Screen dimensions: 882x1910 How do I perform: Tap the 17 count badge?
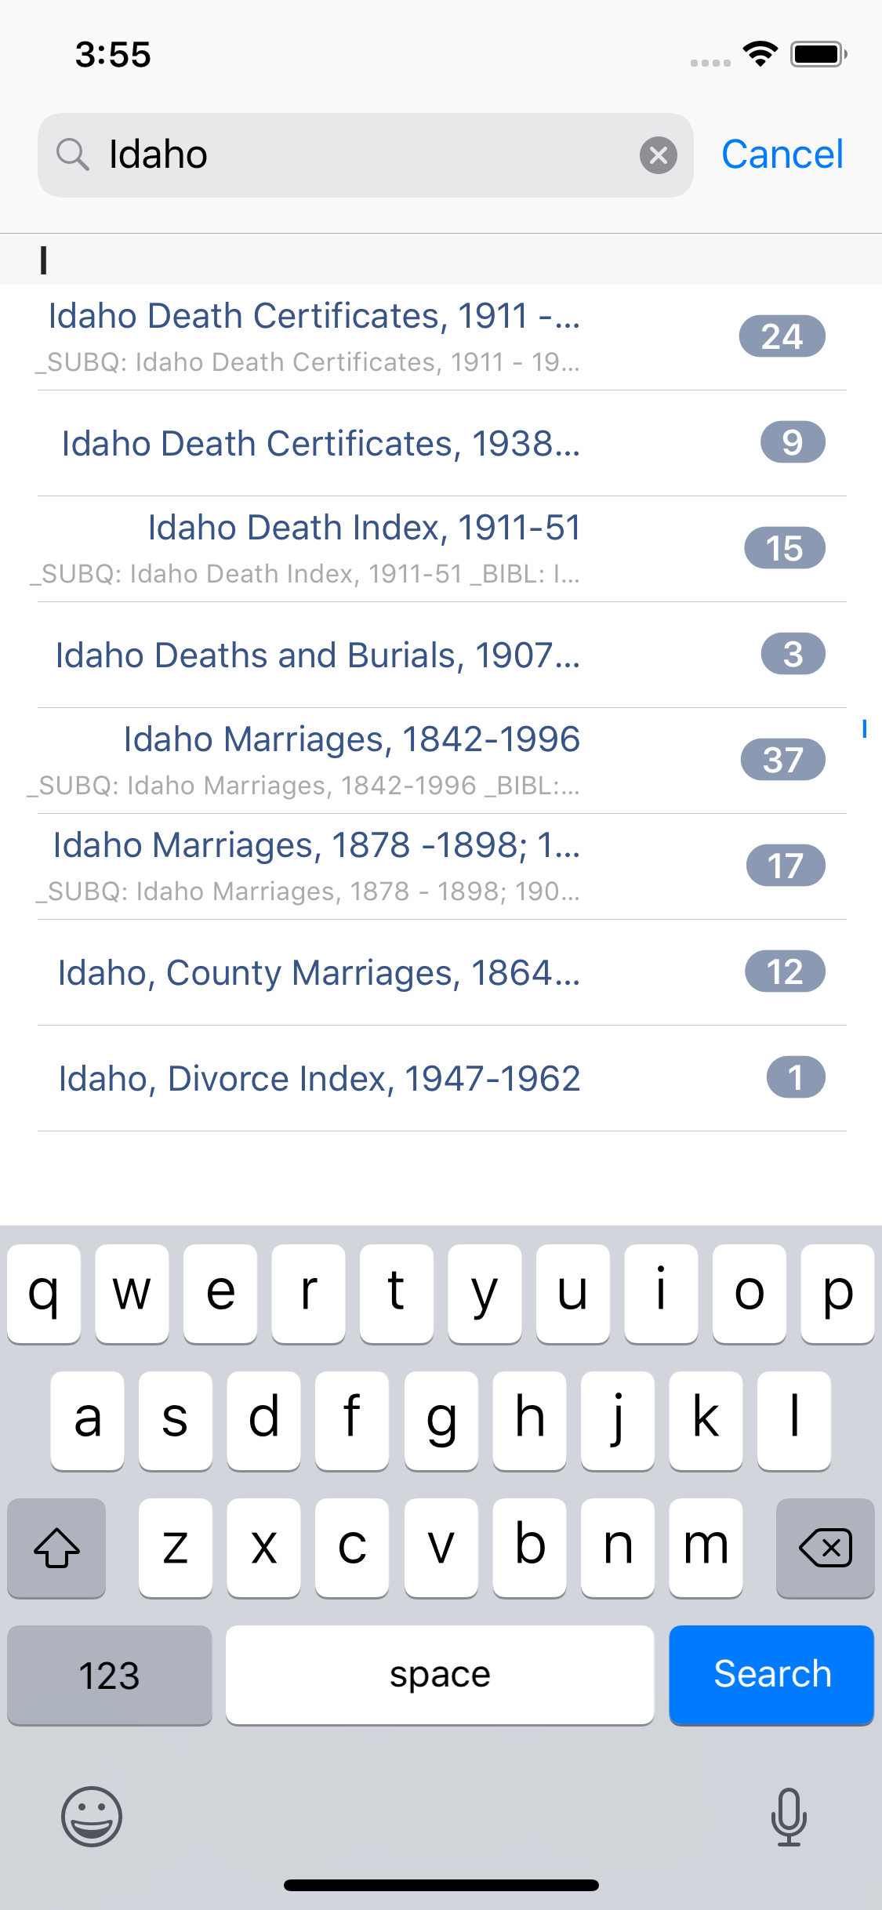coord(785,866)
